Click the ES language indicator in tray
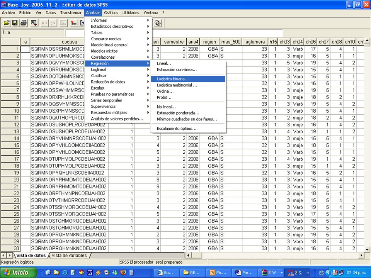 pyautogui.click(x=321, y=273)
